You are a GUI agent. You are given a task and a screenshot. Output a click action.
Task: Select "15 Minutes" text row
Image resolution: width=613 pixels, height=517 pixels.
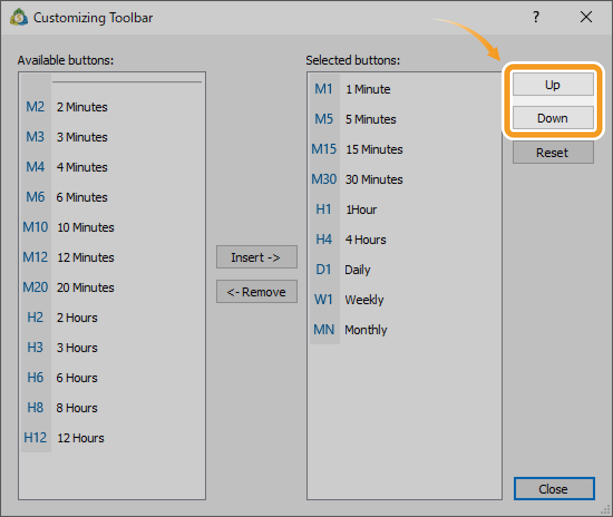[374, 150]
